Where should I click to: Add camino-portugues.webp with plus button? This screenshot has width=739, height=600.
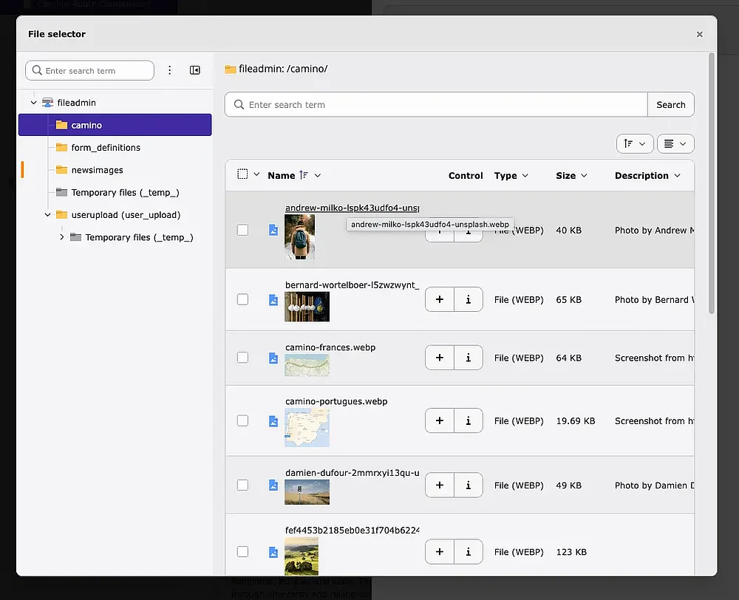point(440,420)
